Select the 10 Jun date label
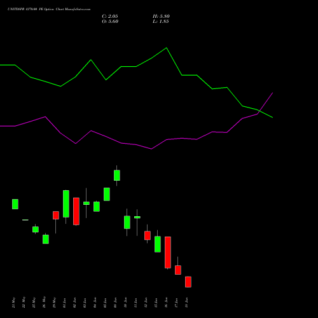Image resolution: width=318 pixels, height=318 pixels. (126, 303)
